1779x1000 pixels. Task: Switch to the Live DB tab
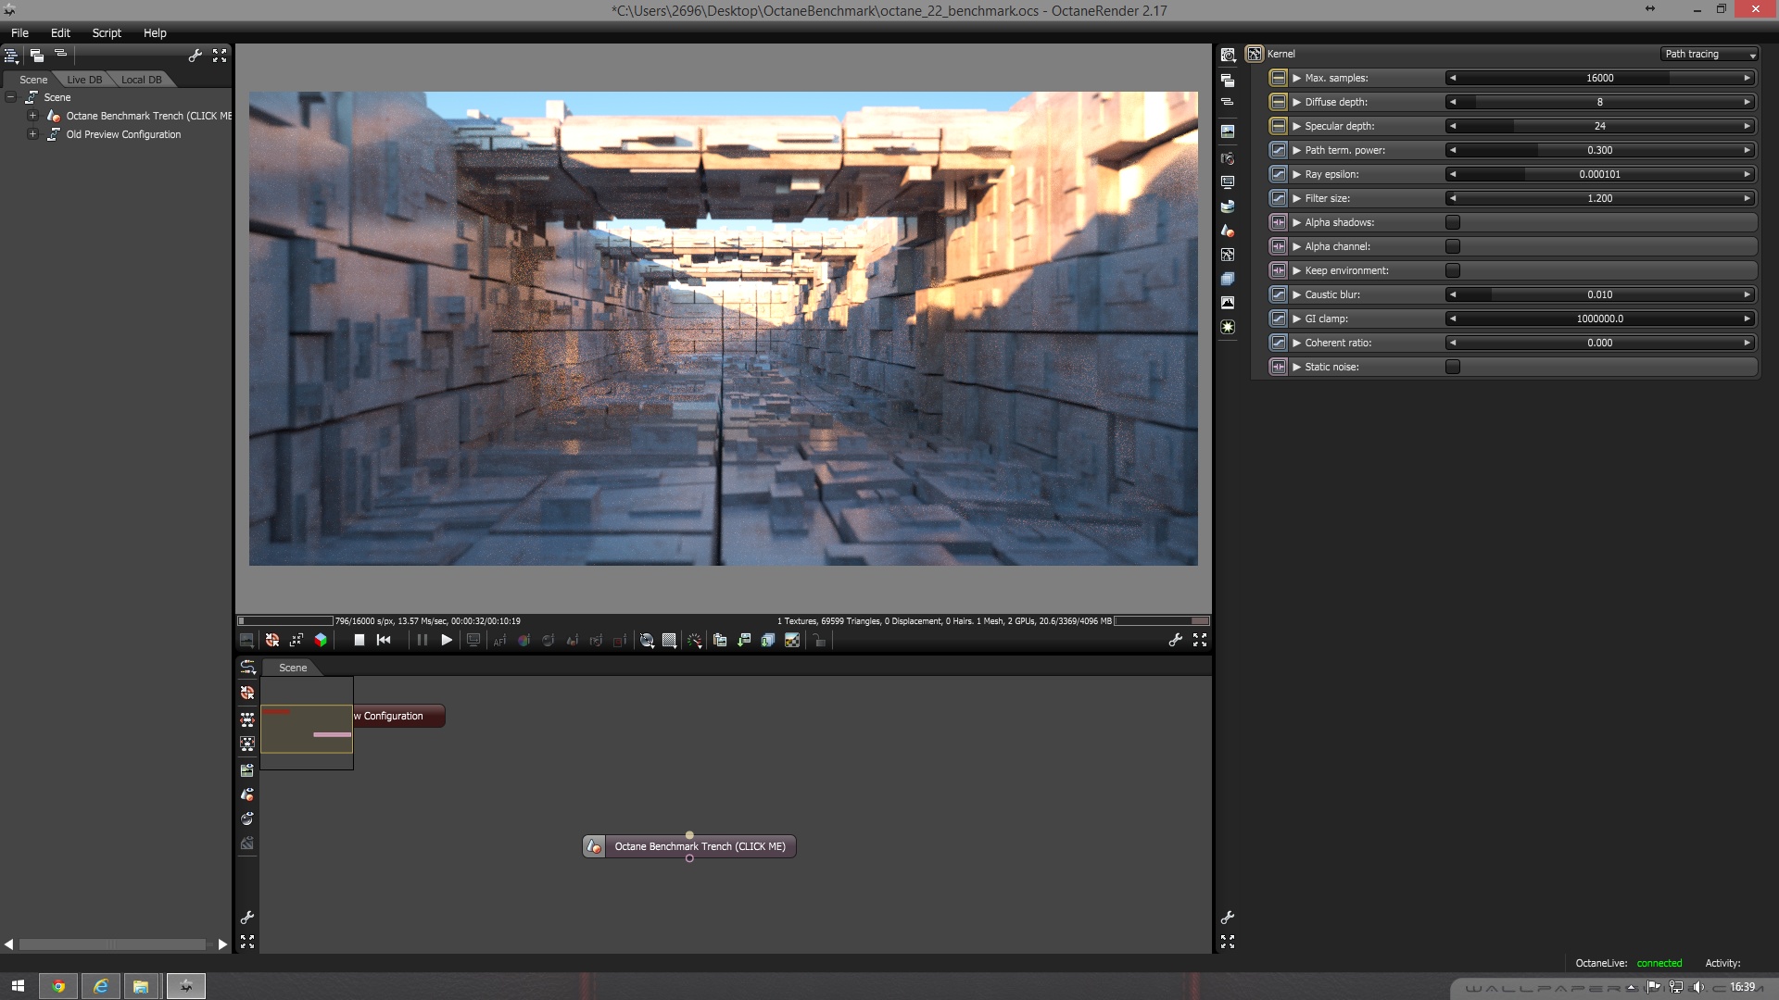click(x=84, y=80)
